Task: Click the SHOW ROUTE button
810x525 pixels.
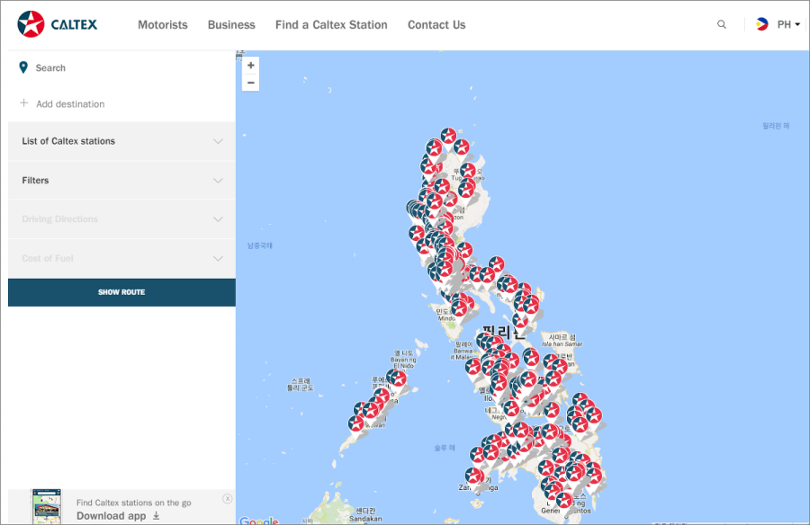Action: coord(121,292)
